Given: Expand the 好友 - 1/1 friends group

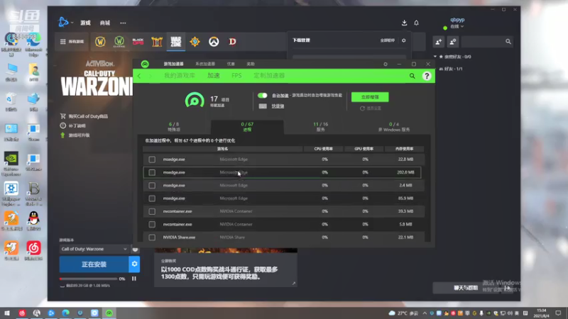Looking at the screenshot, I should pos(451,69).
